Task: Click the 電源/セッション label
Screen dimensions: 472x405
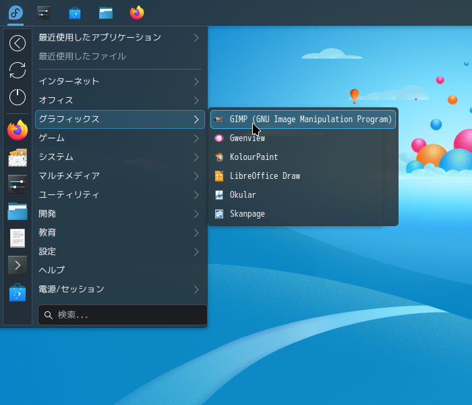Action: (71, 290)
